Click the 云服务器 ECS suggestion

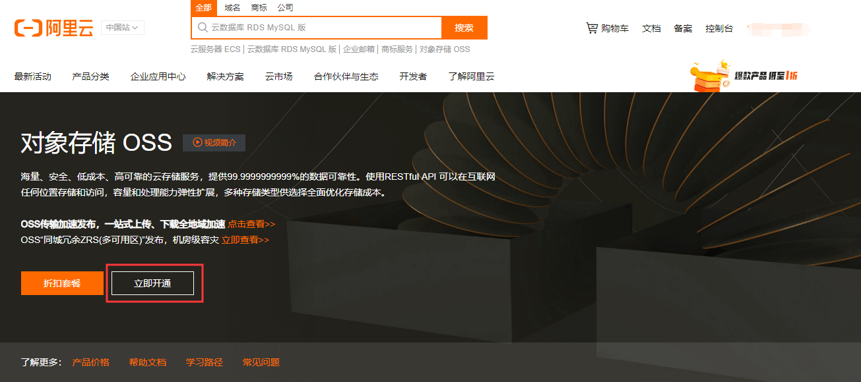click(216, 49)
